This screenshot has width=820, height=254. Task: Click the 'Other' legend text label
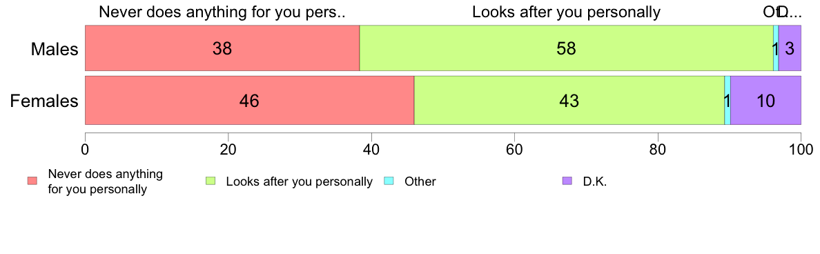(x=420, y=182)
